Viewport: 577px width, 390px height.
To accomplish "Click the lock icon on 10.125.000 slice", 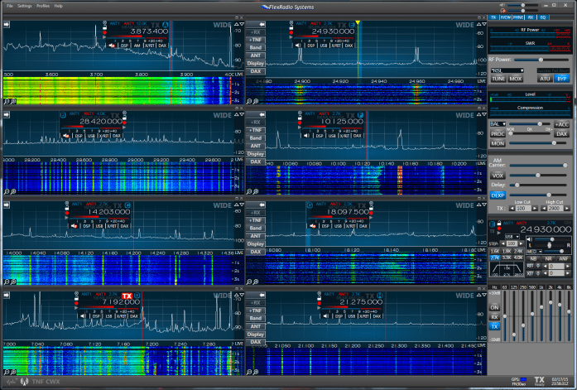I will (x=301, y=118).
